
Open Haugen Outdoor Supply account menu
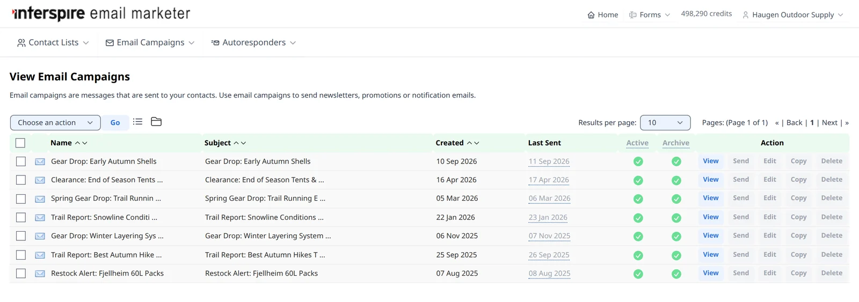coord(792,14)
